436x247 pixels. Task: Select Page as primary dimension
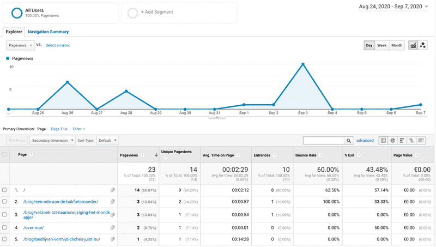[42, 129]
